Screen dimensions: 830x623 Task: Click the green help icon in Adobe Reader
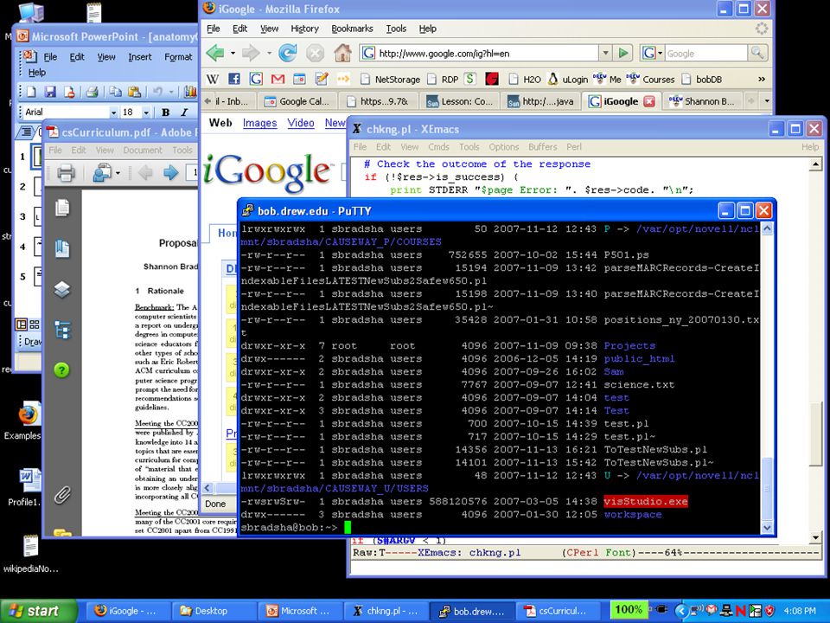(x=62, y=369)
